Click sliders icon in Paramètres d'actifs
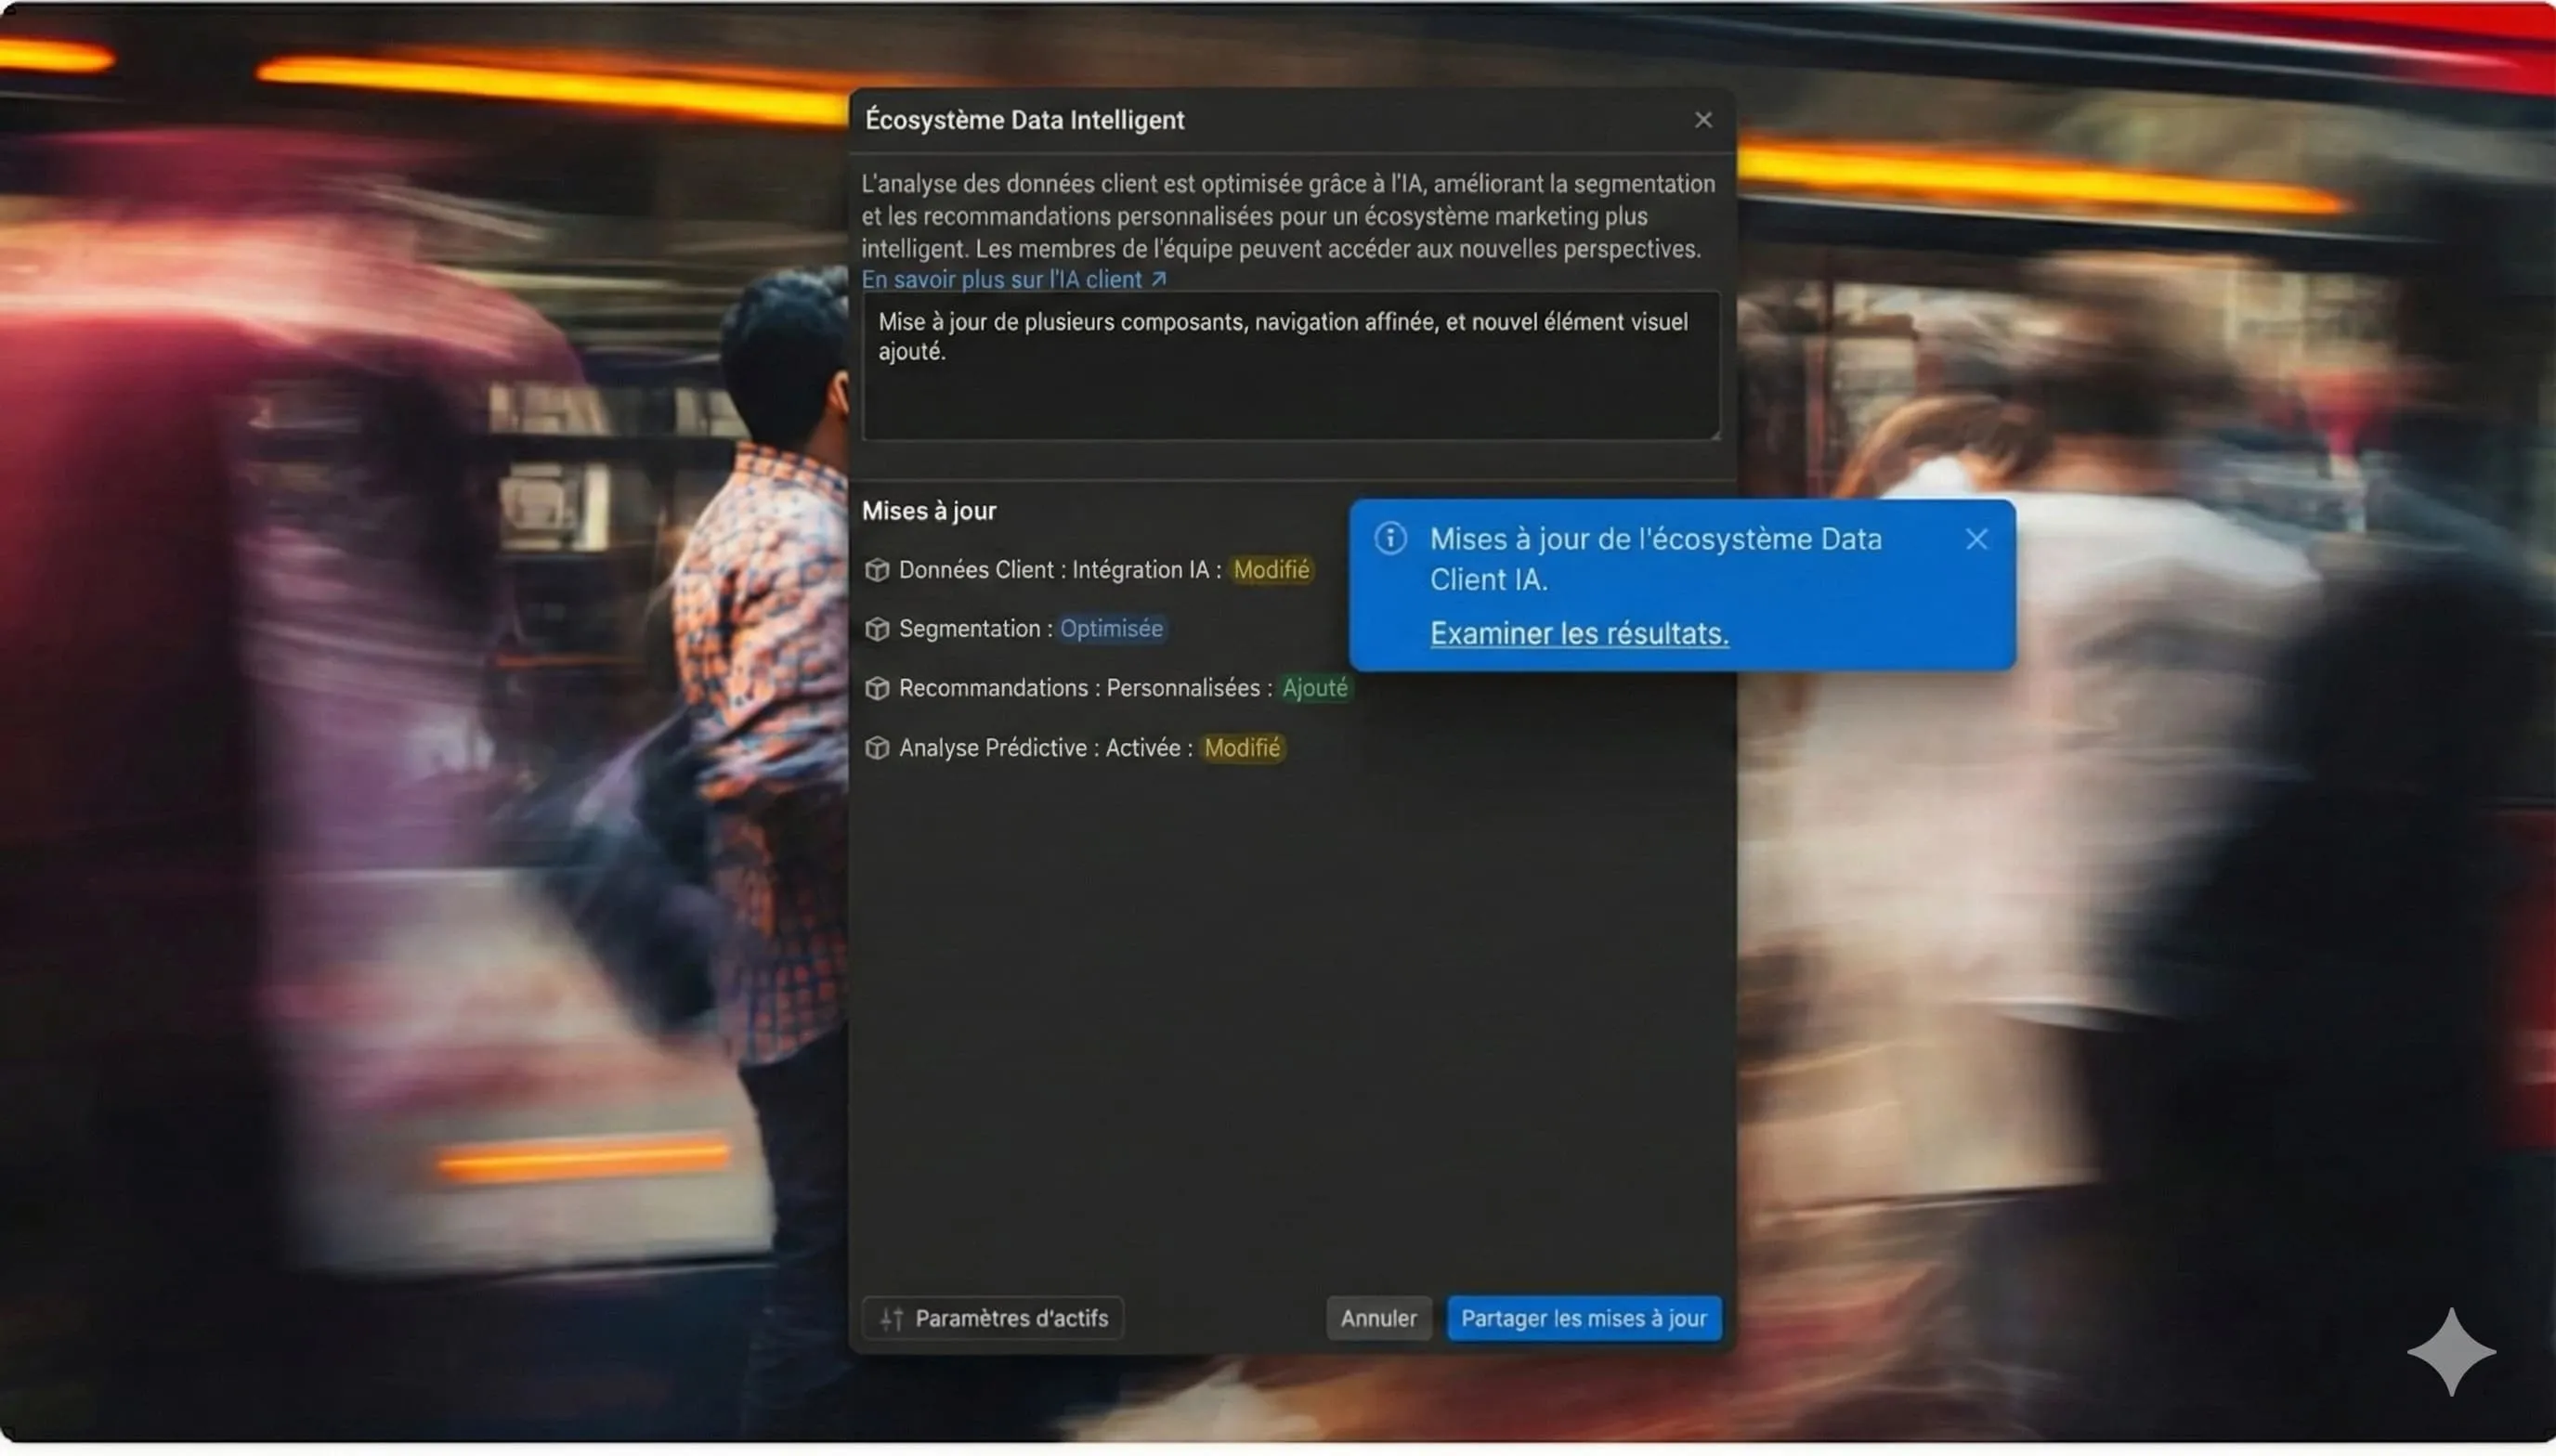This screenshot has height=1456, width=2556. pyautogui.click(x=891, y=1318)
